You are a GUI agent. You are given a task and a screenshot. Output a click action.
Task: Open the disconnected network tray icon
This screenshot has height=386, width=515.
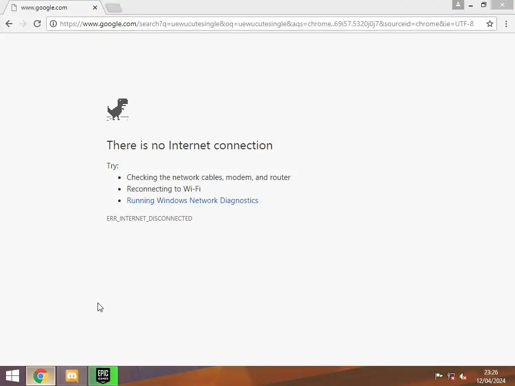(x=451, y=376)
